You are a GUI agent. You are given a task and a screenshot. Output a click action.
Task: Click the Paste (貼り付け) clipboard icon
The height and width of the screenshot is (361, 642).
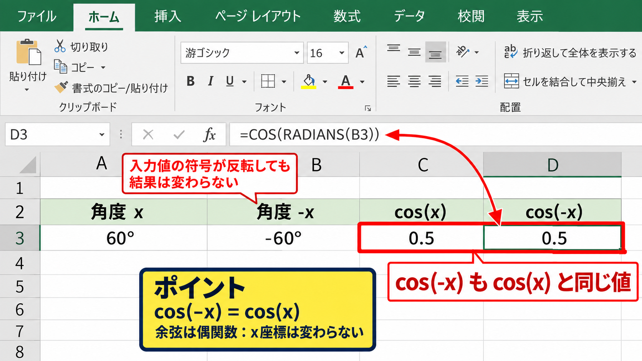point(28,52)
